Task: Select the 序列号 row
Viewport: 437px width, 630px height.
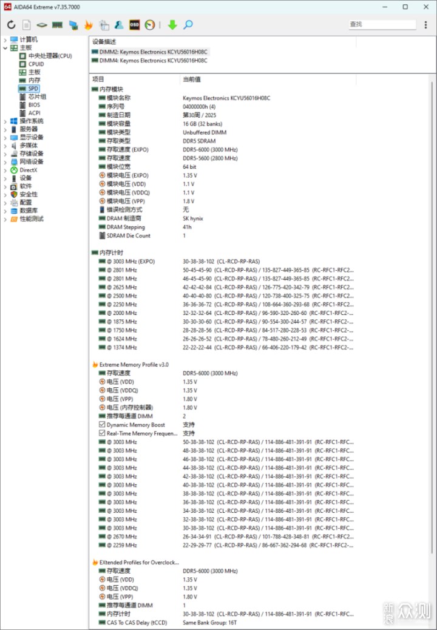Action: click(x=157, y=106)
